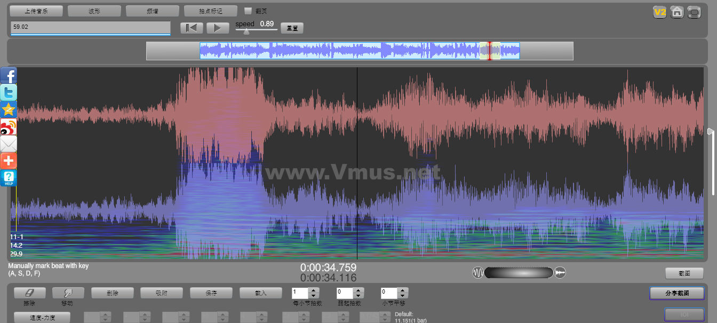The width and height of the screenshot is (717, 323).
Task: Switch to the 波形 waveform view
Action: coord(94,11)
